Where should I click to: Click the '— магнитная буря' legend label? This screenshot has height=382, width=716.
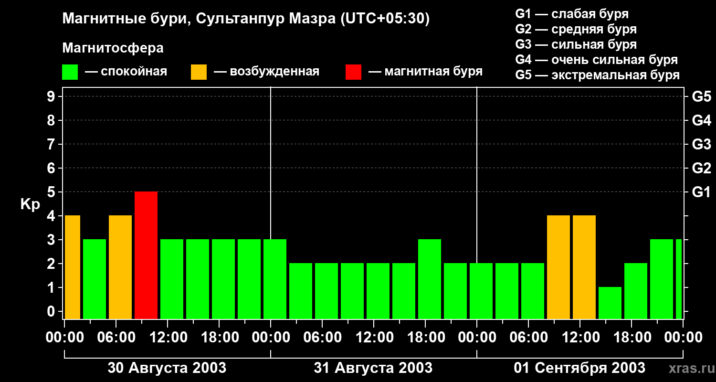tap(425, 72)
